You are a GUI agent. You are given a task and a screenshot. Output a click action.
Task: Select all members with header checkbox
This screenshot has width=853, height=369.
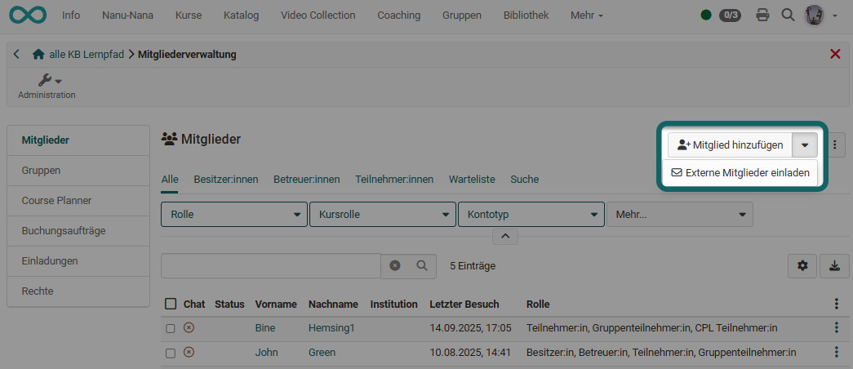[x=171, y=304]
